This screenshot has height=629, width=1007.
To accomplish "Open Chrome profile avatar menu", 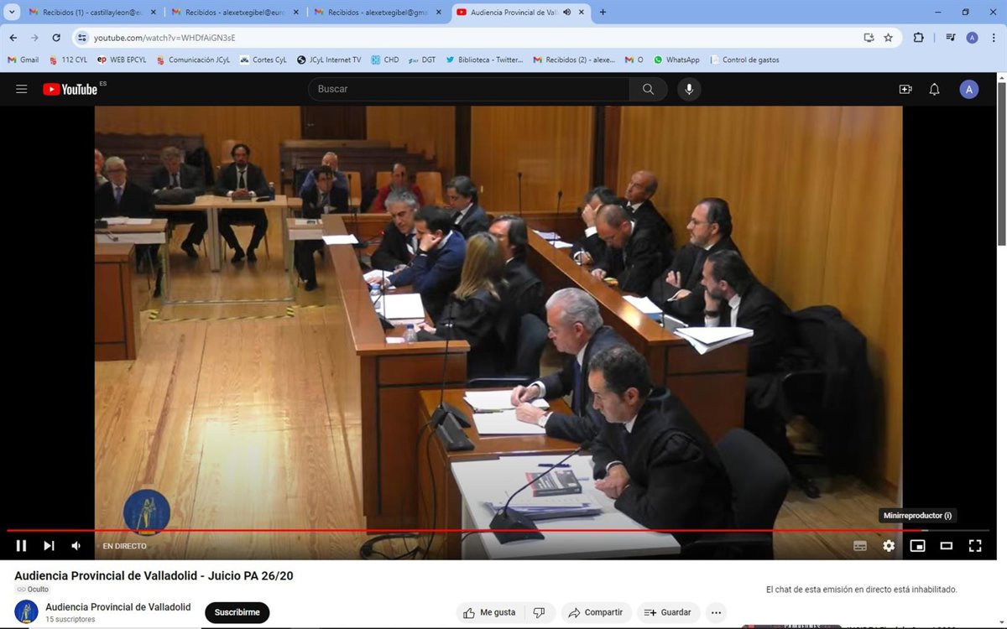I will tap(973, 38).
